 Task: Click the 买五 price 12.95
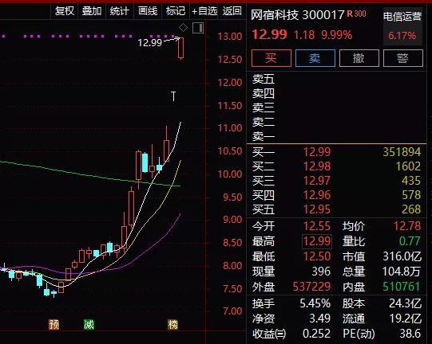(317, 209)
